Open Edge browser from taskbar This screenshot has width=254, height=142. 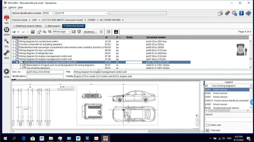(x=23, y=138)
